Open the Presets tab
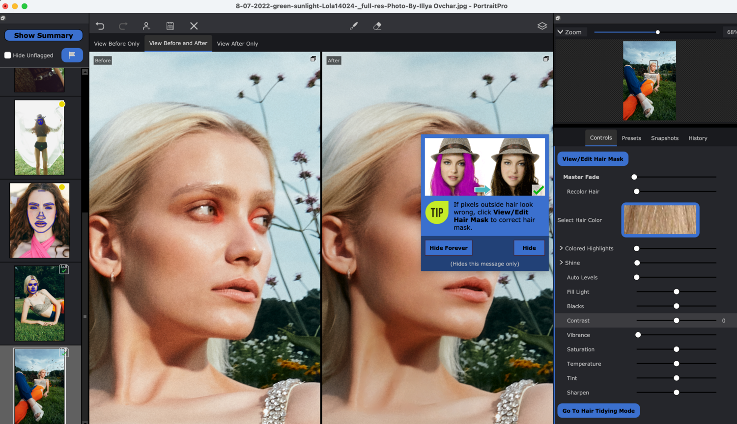737x424 pixels. [x=631, y=138]
